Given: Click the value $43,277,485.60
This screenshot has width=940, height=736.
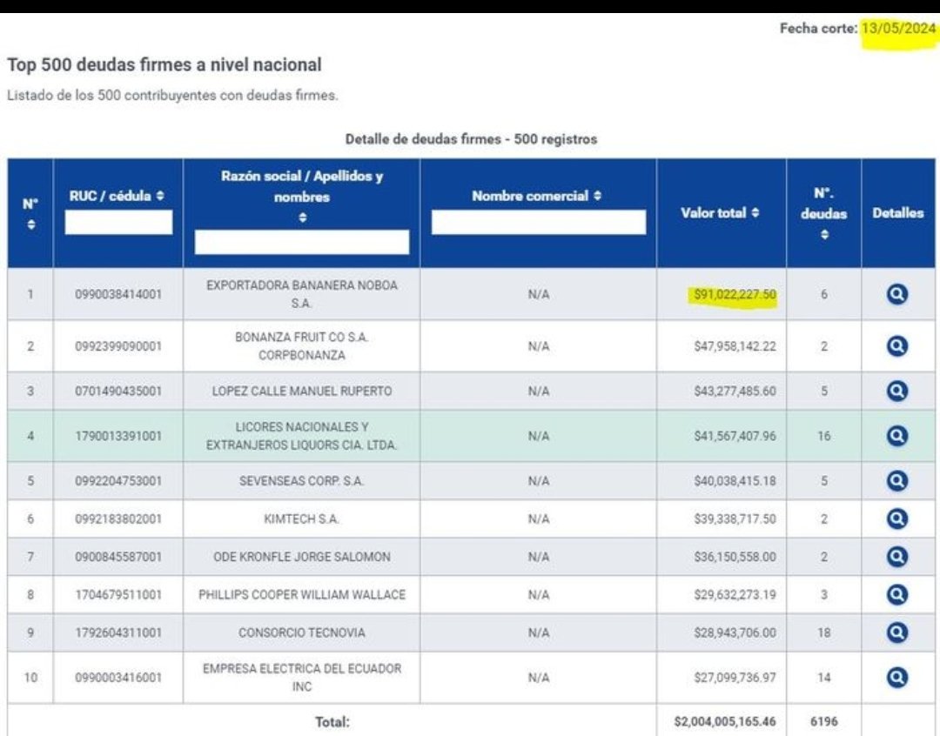Looking at the screenshot, I should [735, 391].
